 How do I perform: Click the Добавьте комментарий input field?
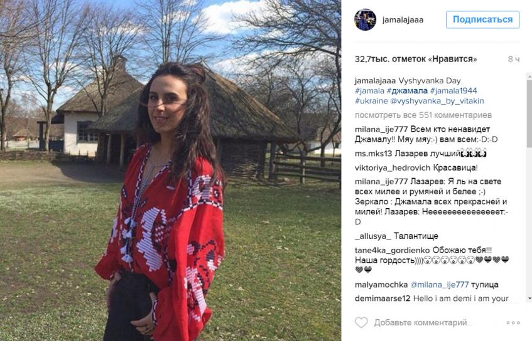(423, 323)
